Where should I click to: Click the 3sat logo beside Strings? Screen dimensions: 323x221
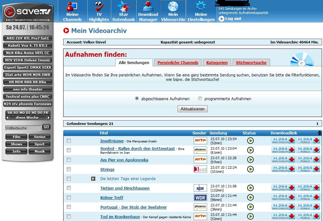click(x=200, y=169)
